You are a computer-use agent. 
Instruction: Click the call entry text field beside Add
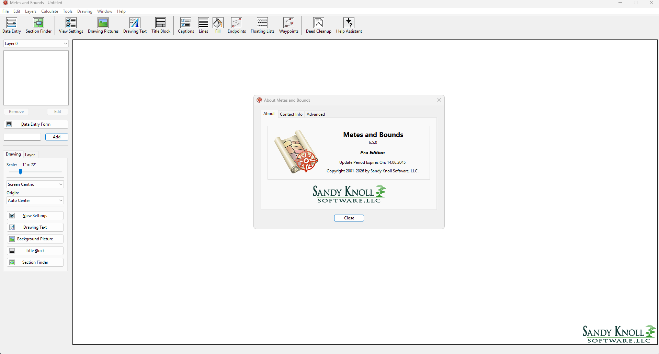coord(22,137)
